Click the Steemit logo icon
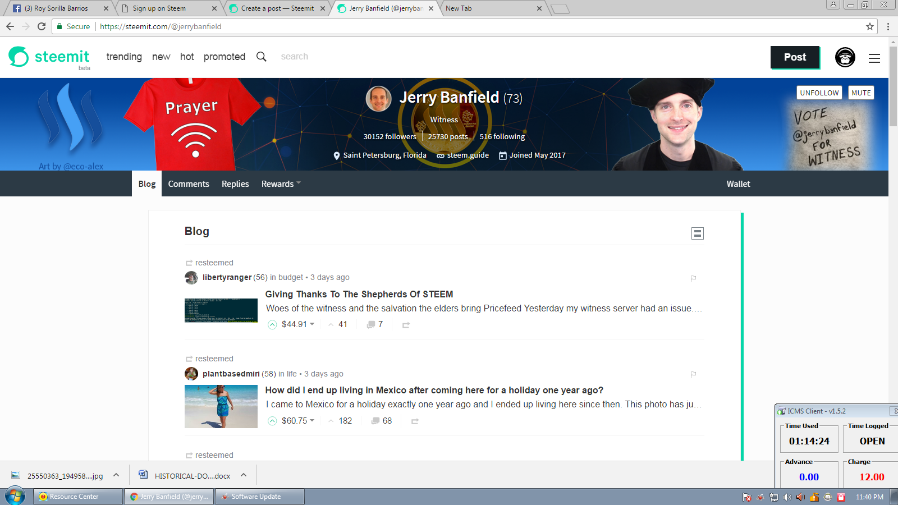This screenshot has width=898, height=505. click(19, 57)
